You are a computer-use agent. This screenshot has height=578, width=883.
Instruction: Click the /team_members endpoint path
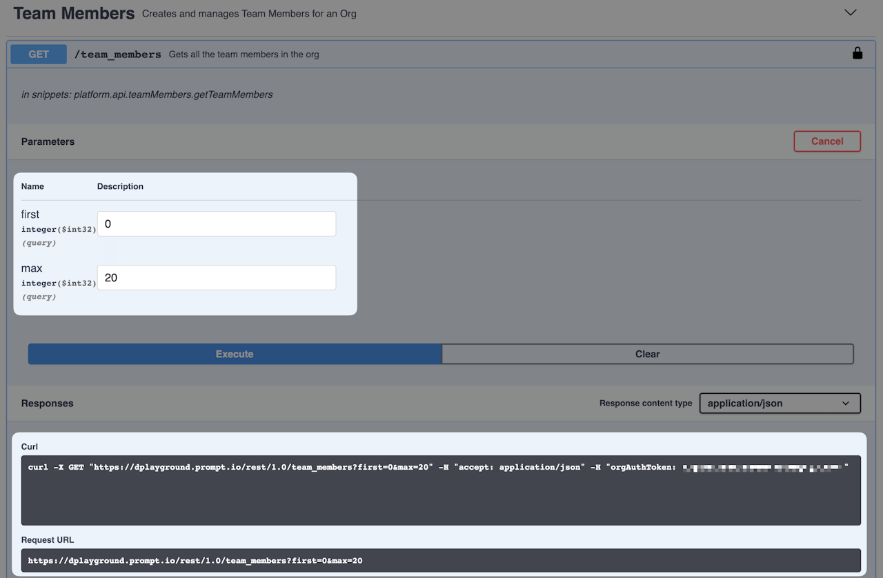(118, 54)
